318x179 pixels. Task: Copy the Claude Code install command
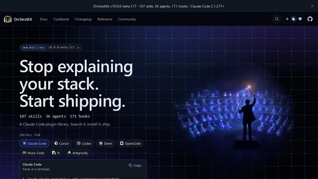point(135,165)
